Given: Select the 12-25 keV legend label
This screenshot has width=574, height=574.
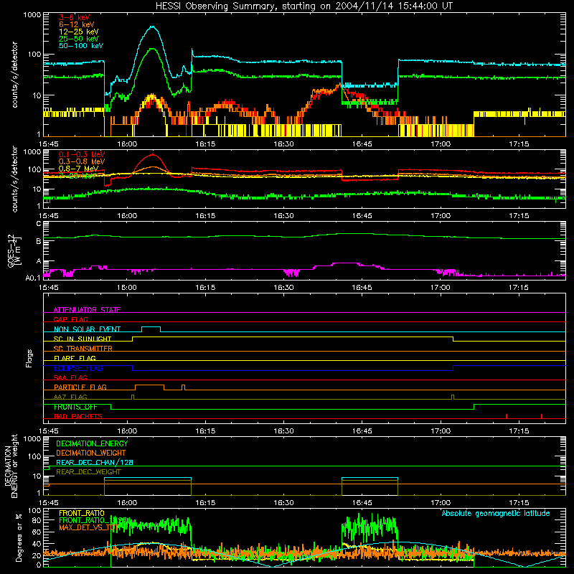Looking at the screenshot, I should click(78, 32).
